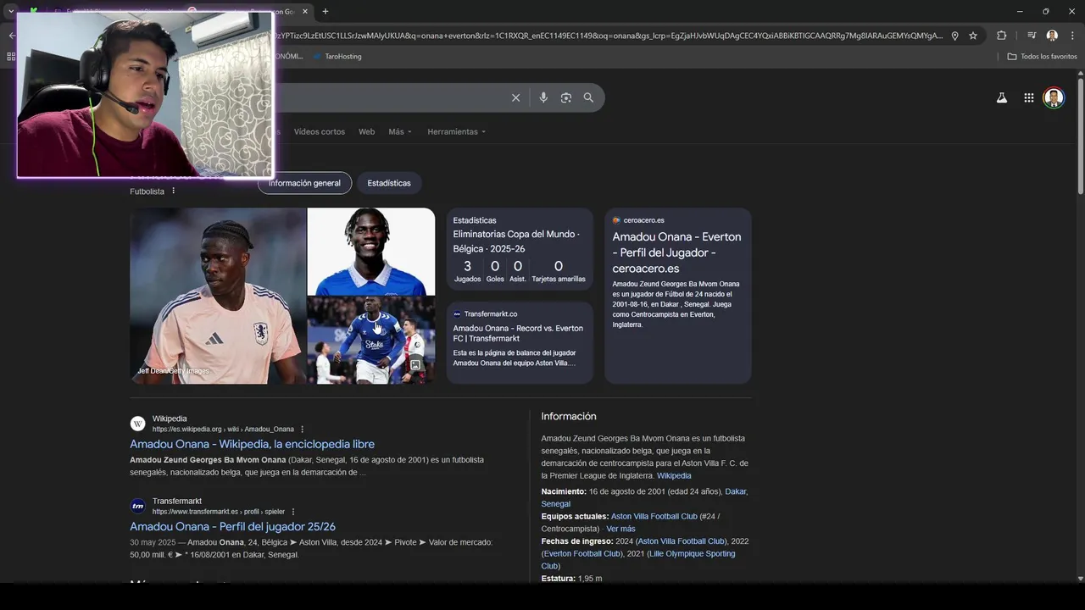Click the Jeff Dean/Getty Images credit text

tap(173, 371)
